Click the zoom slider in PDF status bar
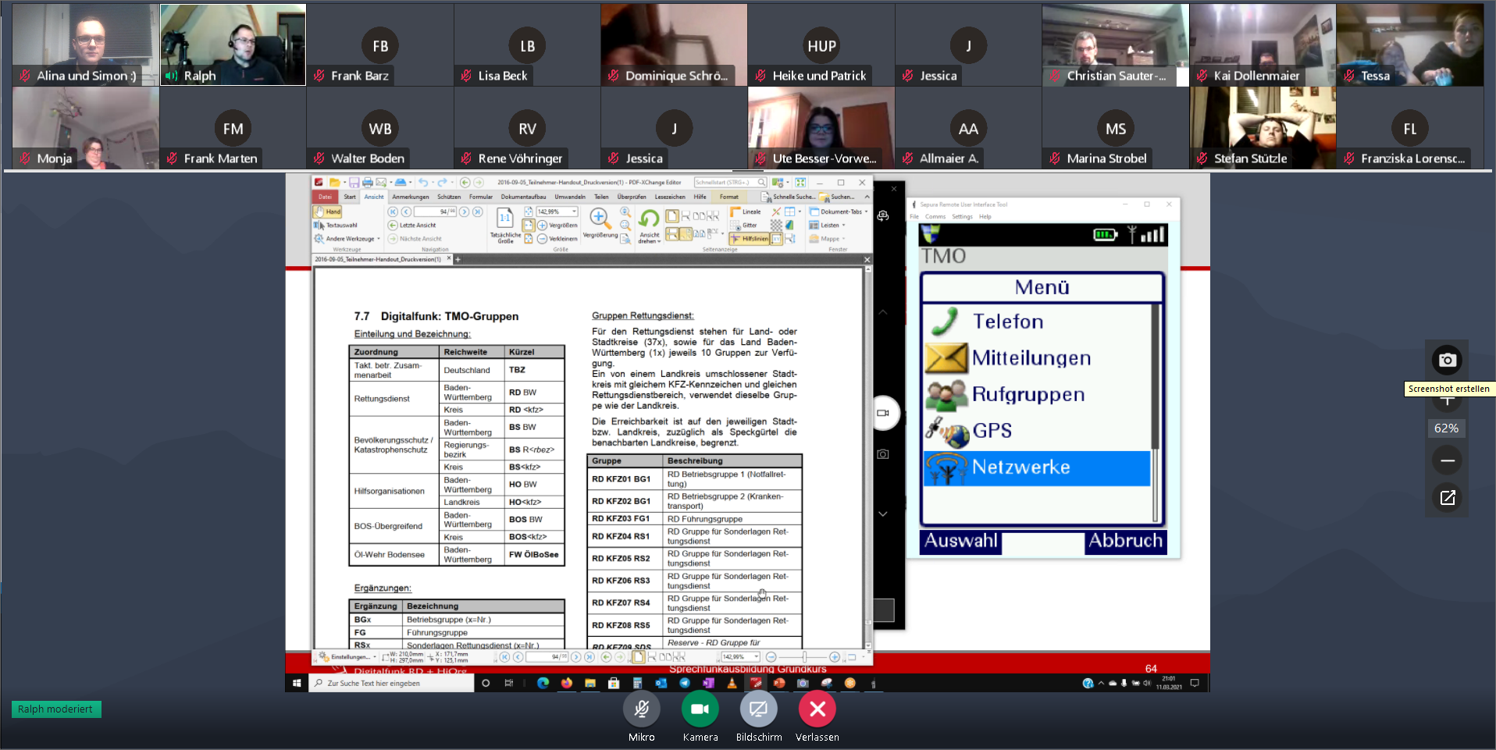The image size is (1496, 750). [803, 657]
